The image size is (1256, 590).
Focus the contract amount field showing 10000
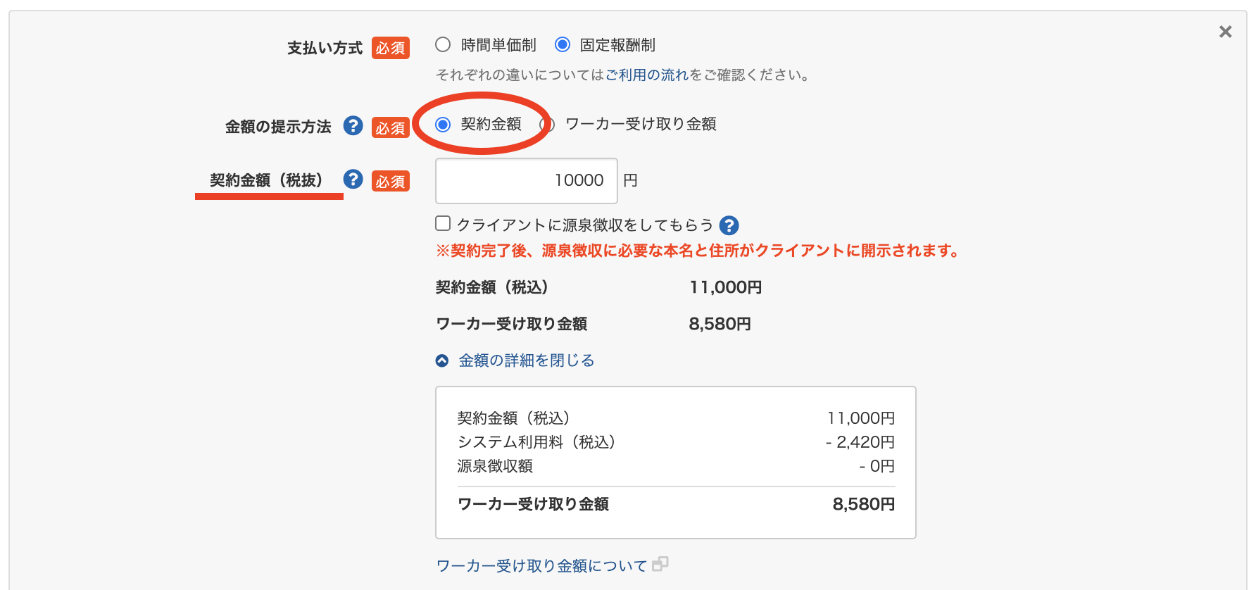[526, 181]
